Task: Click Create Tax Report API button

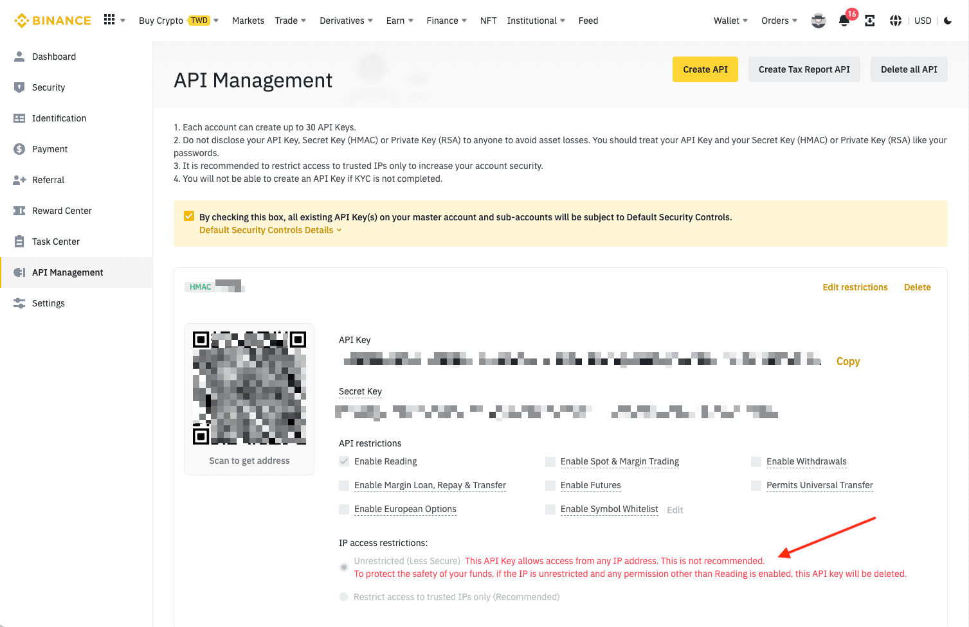Action: coord(804,69)
